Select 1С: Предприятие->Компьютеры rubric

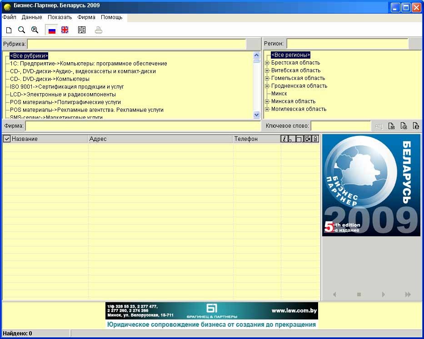(x=89, y=64)
